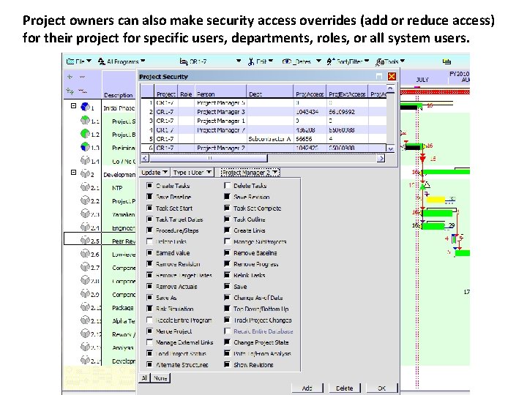Enable the Delete Links checkbox
Screen dimensions: 527x395
tap(149, 241)
